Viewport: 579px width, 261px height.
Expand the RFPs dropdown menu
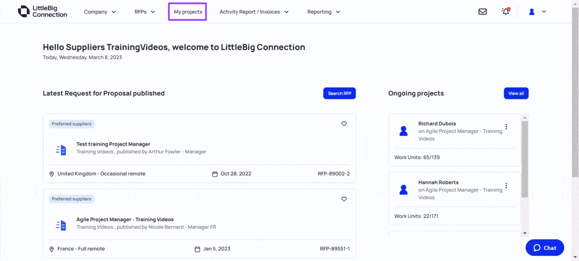coord(145,12)
